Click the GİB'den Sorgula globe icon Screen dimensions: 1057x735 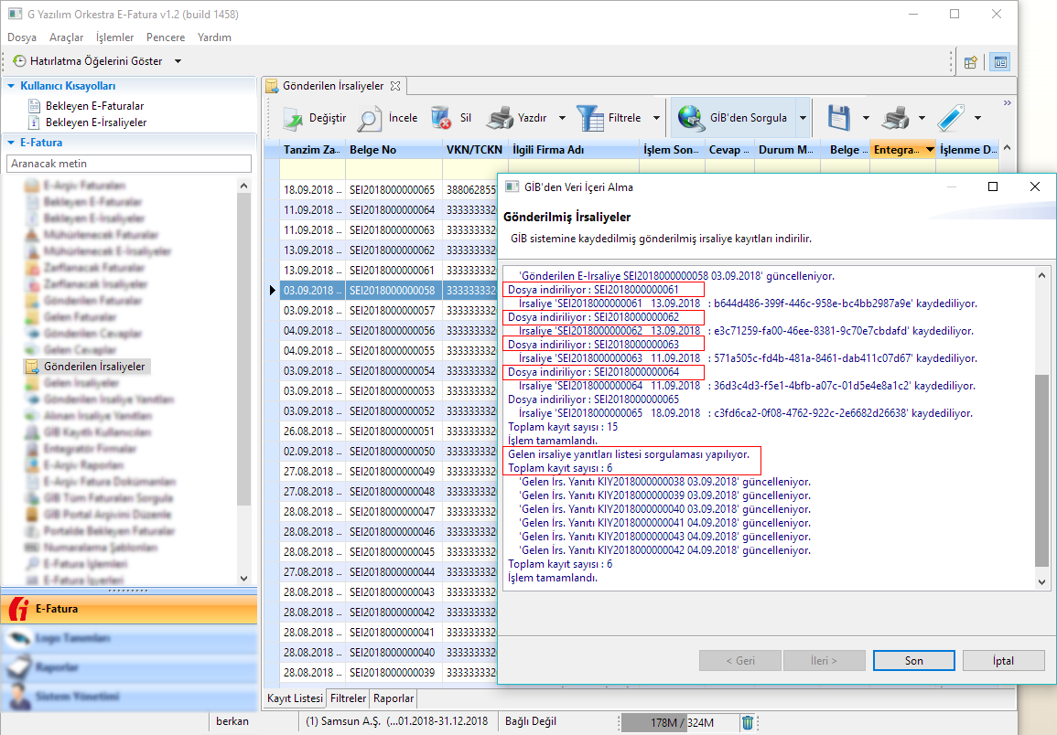(x=691, y=118)
